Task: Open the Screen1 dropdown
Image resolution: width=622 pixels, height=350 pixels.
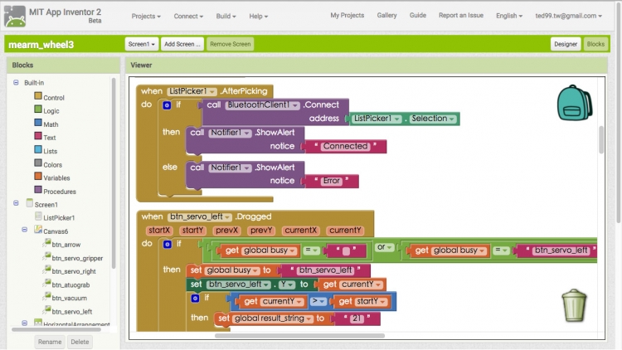Action: pos(141,44)
